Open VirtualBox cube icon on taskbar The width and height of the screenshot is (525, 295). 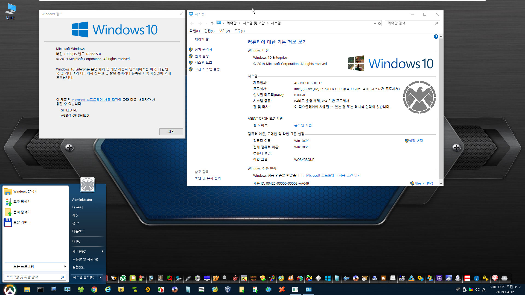[228, 289]
